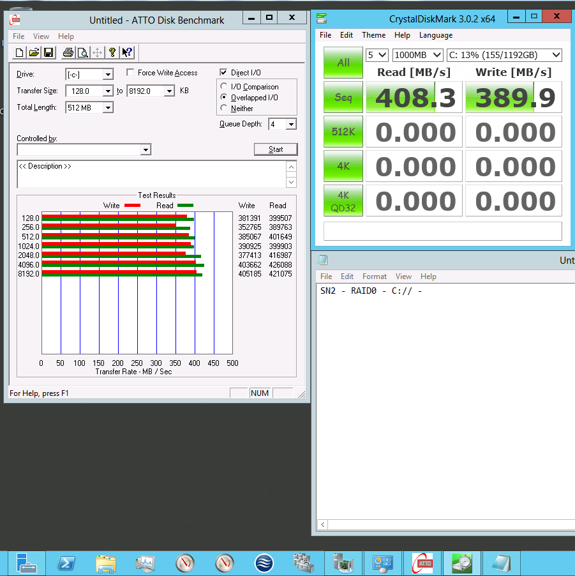Open the Theme menu in CrystalDiskMark
Screen dimensions: 575x576
click(373, 35)
